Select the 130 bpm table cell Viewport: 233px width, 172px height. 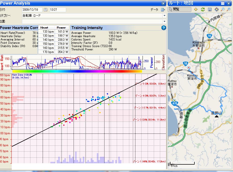click(x=46, y=36)
